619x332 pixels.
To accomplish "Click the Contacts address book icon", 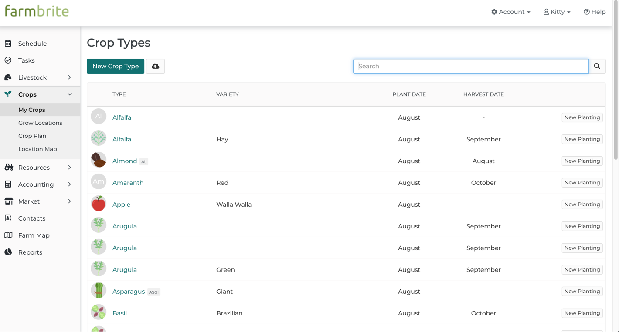I will click(x=8, y=218).
